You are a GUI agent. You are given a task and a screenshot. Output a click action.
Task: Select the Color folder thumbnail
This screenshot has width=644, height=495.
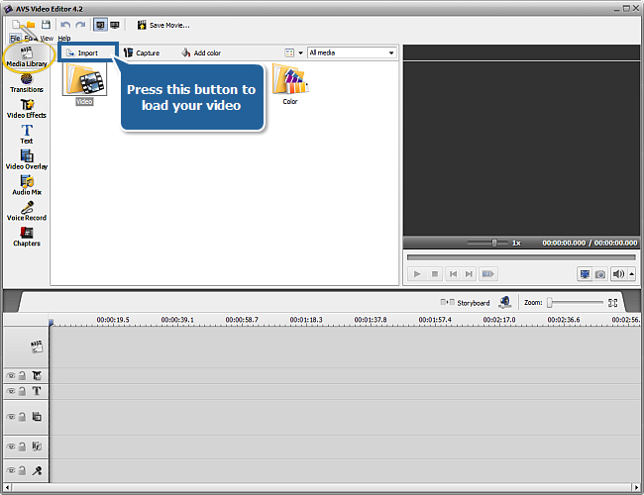tap(290, 84)
